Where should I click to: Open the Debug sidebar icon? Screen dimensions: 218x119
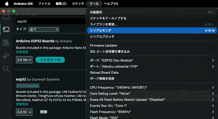pos(6,56)
